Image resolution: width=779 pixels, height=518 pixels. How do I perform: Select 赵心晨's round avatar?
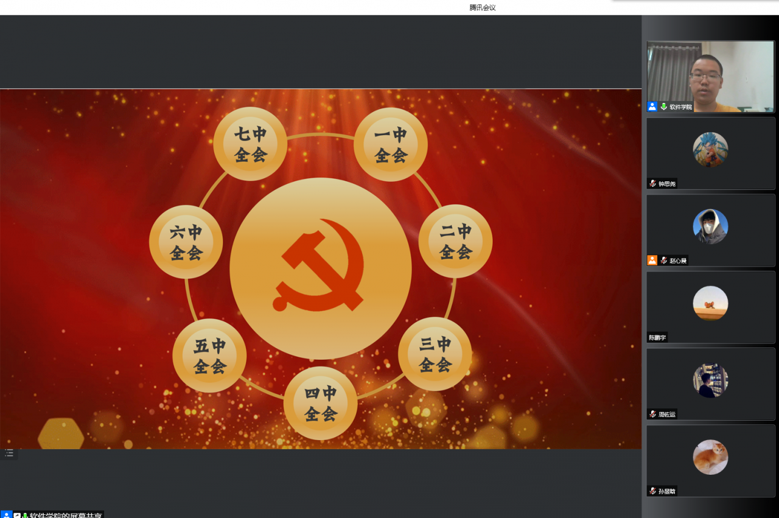click(710, 226)
